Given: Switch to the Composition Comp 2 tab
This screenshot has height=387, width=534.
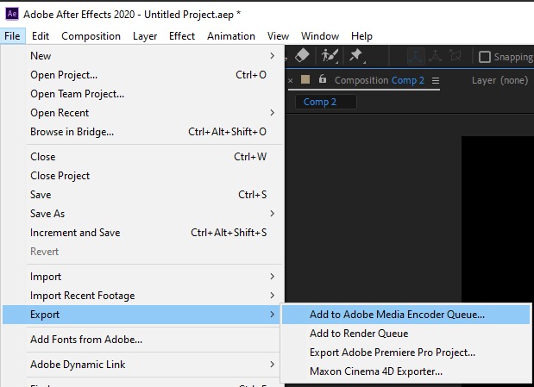Looking at the screenshot, I should pos(379,80).
